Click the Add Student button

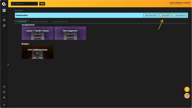tap(165, 15)
